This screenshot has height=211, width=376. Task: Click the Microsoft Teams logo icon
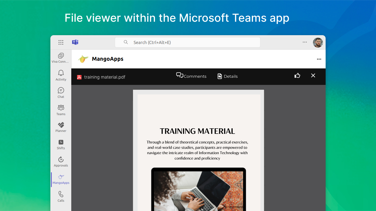tap(75, 42)
